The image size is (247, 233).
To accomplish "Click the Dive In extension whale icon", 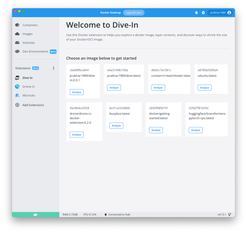I will 17,78.
